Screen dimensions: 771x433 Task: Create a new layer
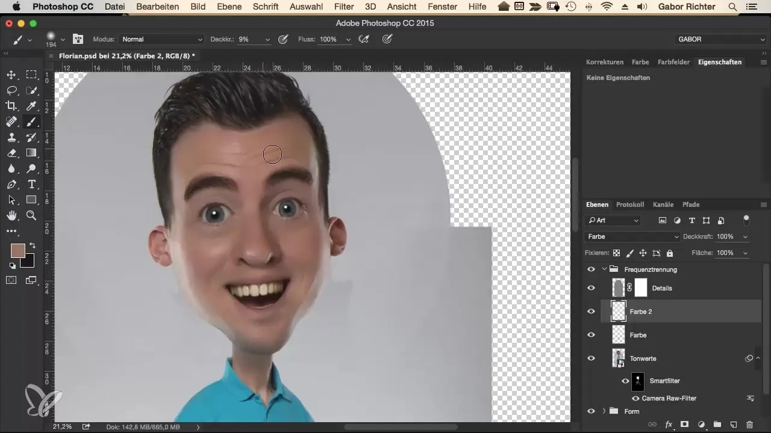click(x=734, y=425)
